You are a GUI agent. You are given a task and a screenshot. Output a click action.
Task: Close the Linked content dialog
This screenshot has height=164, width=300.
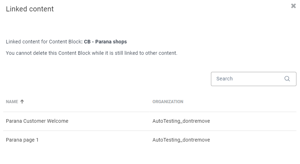[x=293, y=6]
